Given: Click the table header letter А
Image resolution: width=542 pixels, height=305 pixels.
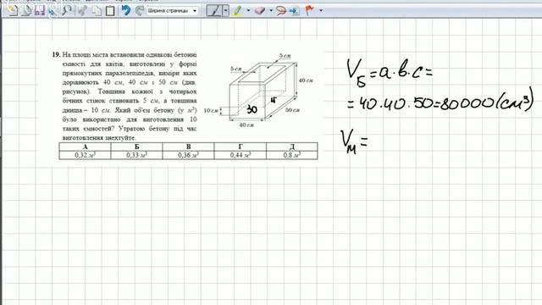Looking at the screenshot, I should click(x=86, y=147).
